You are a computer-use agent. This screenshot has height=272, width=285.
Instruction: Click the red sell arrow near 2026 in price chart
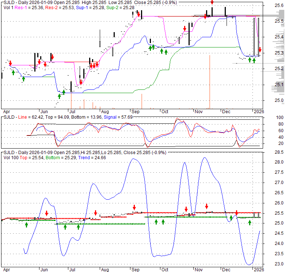pyautogui.click(x=260, y=49)
